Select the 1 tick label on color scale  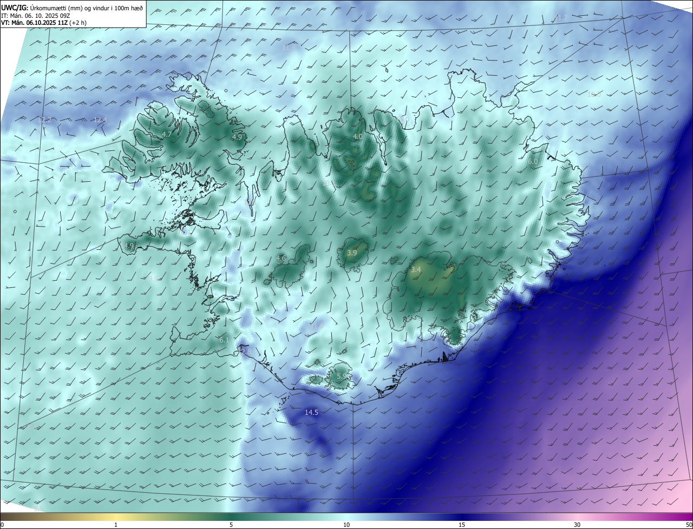pyautogui.click(x=116, y=525)
